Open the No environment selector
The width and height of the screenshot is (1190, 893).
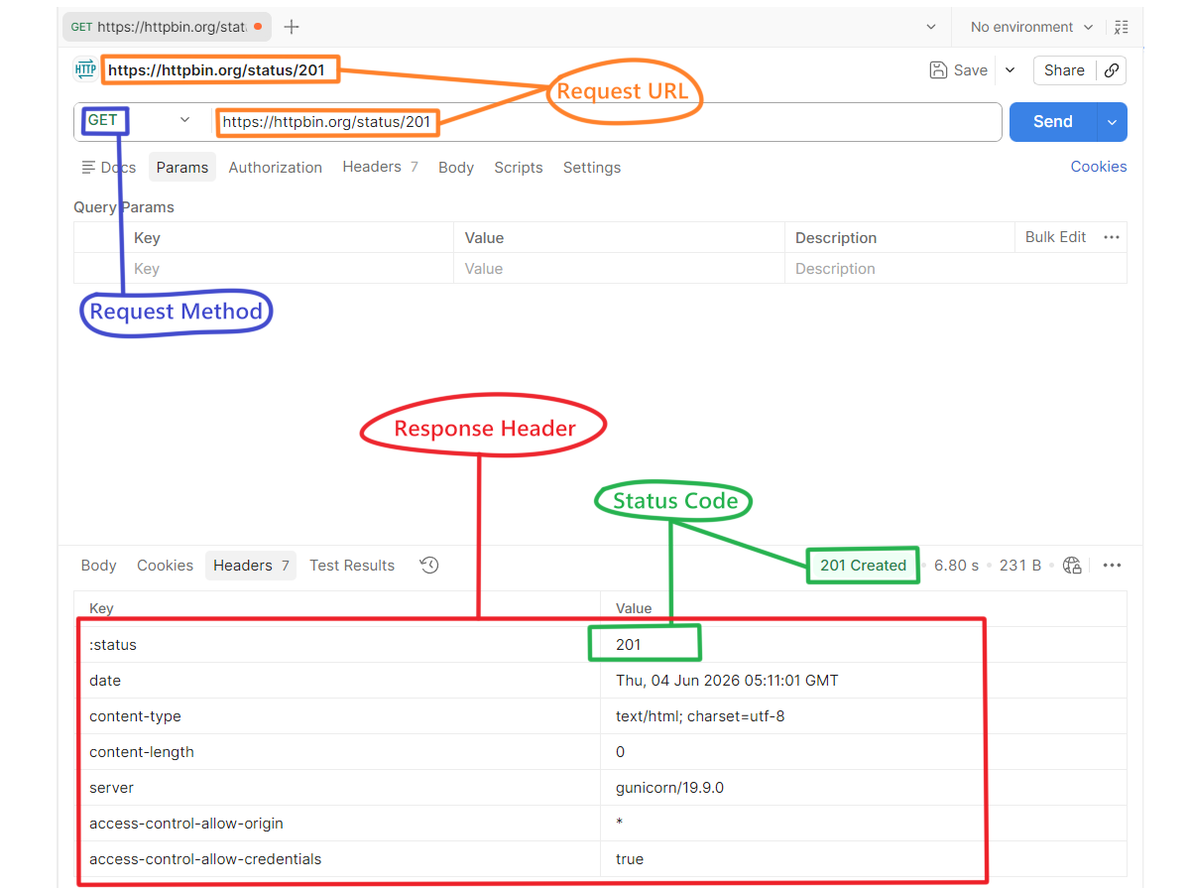tap(1031, 27)
